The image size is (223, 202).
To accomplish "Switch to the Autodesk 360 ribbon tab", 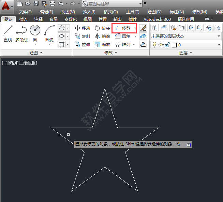I will pos(157,19).
